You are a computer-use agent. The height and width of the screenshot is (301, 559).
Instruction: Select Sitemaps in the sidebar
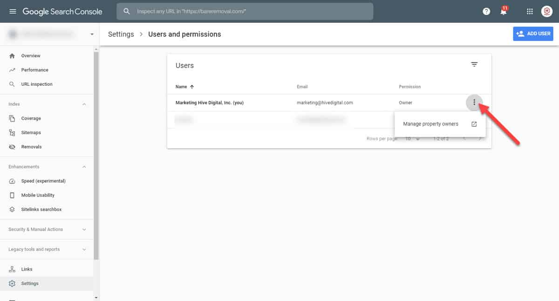click(x=31, y=133)
